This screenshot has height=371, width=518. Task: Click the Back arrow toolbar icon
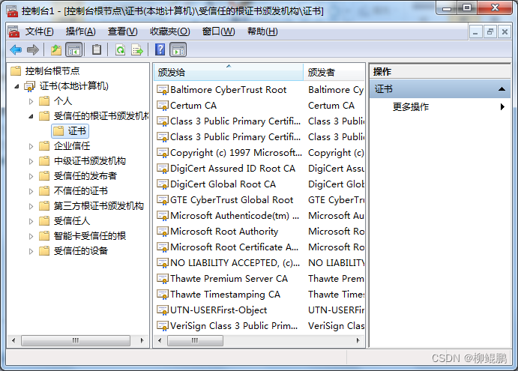[x=16, y=50]
